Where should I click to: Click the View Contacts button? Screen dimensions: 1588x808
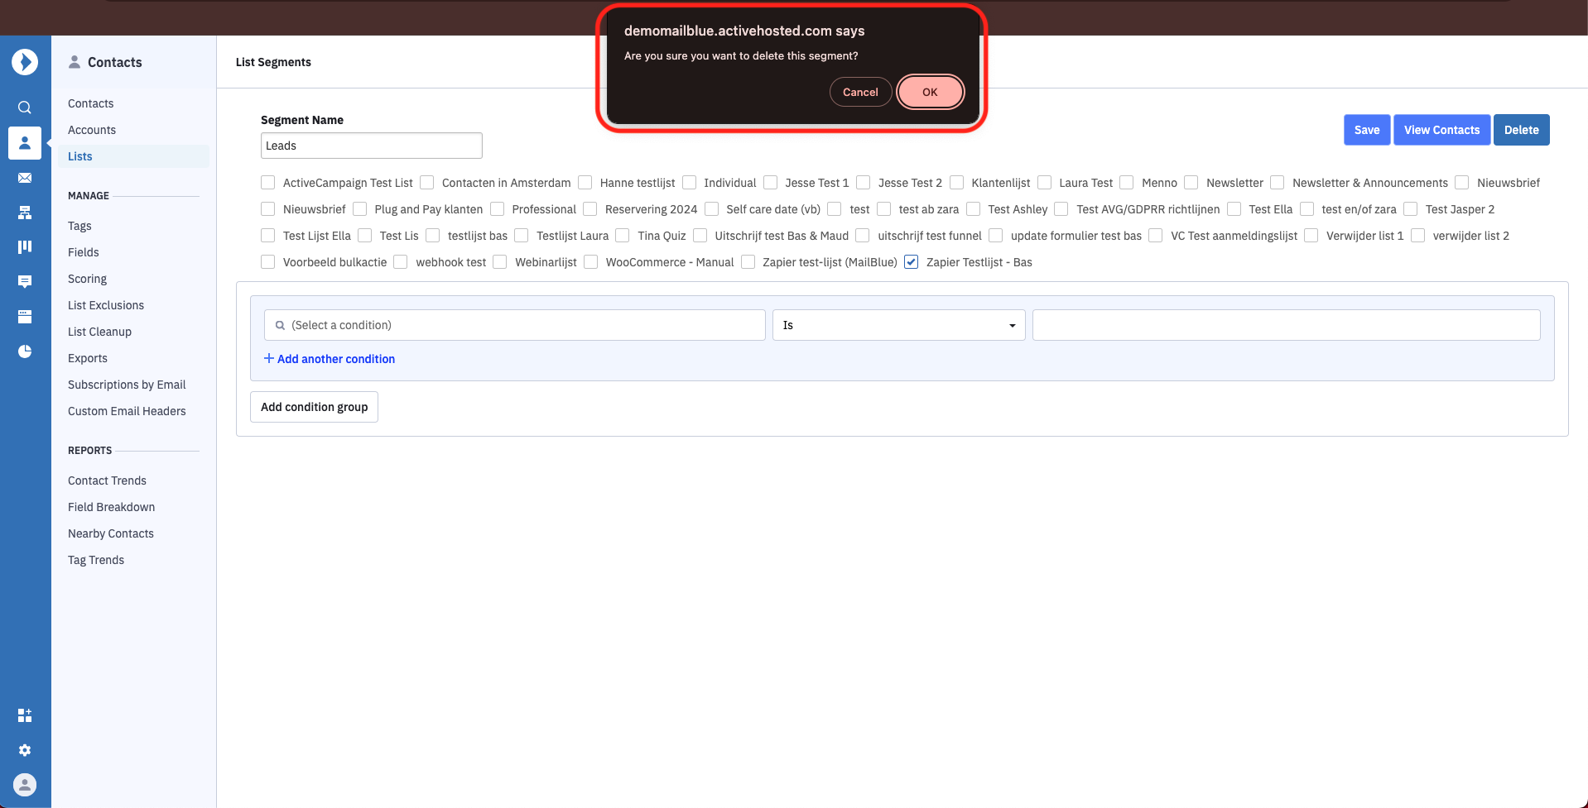1441,130
